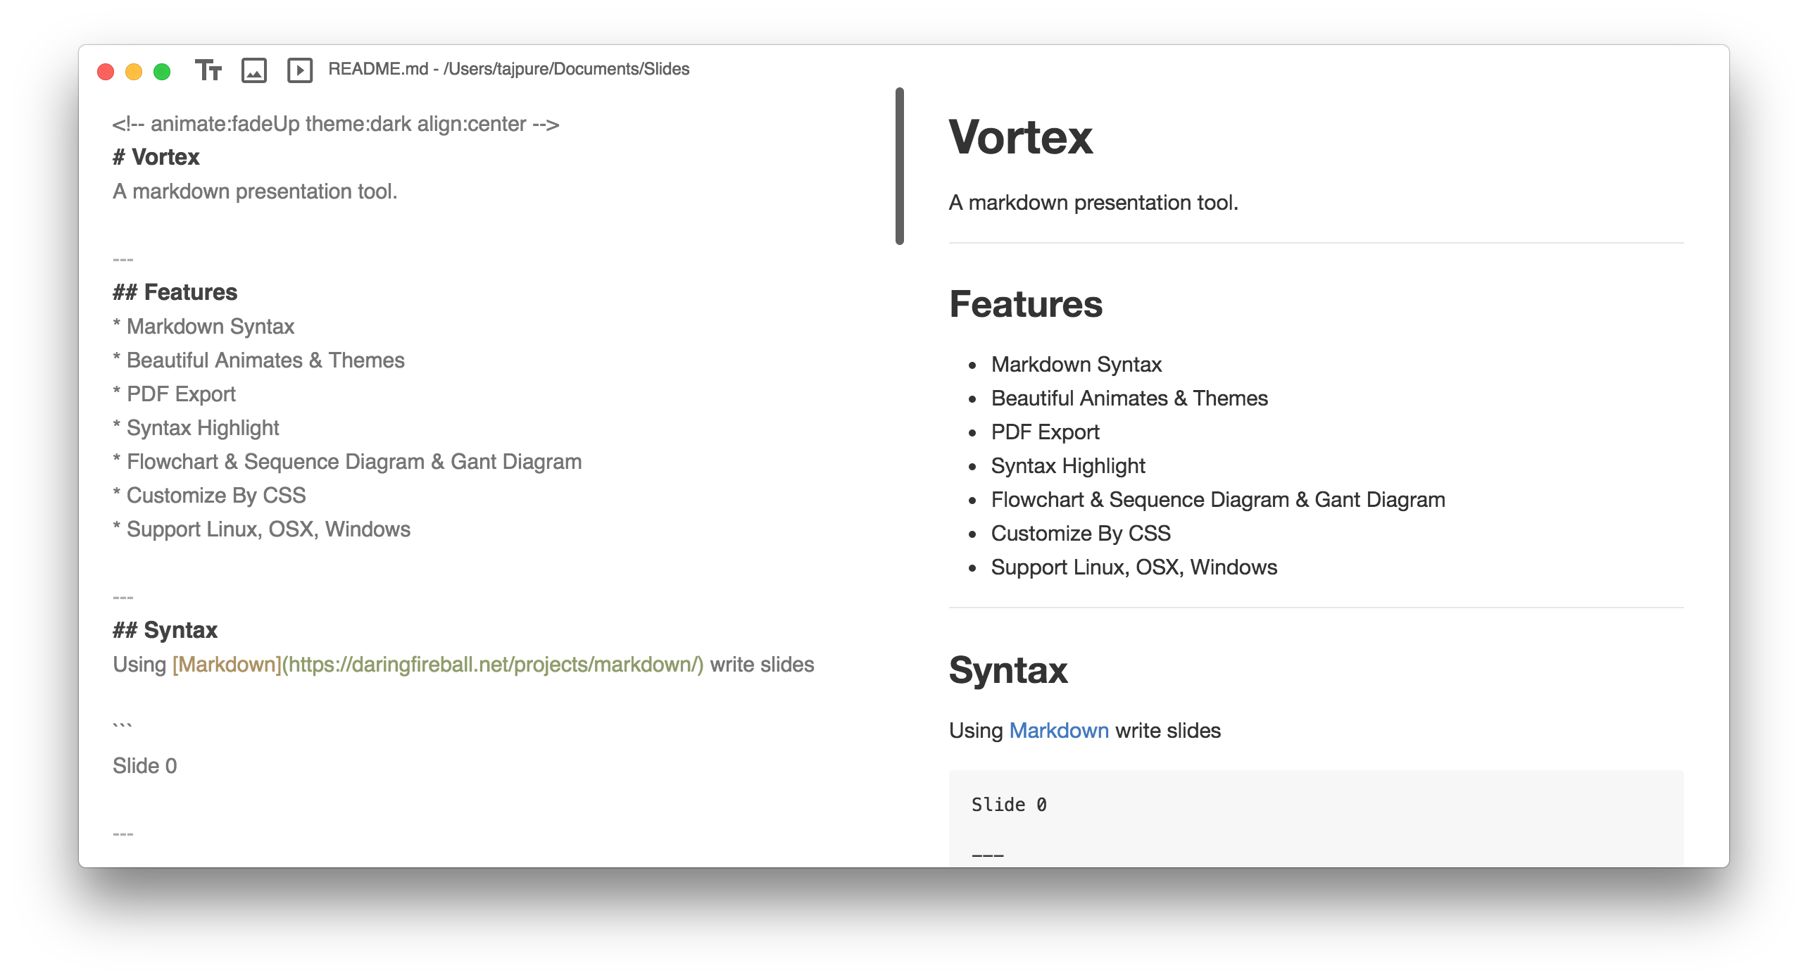1808x980 pixels.
Task: Click 'A markdown presentation tool.' in preview
Action: 1093,203
